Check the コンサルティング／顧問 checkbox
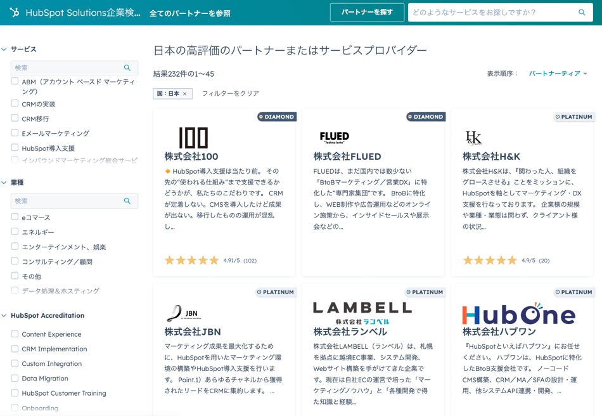 coord(15,261)
